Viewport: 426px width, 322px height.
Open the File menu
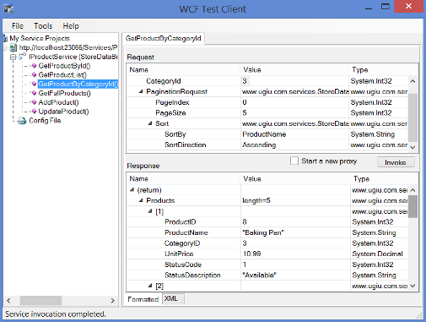click(18, 26)
